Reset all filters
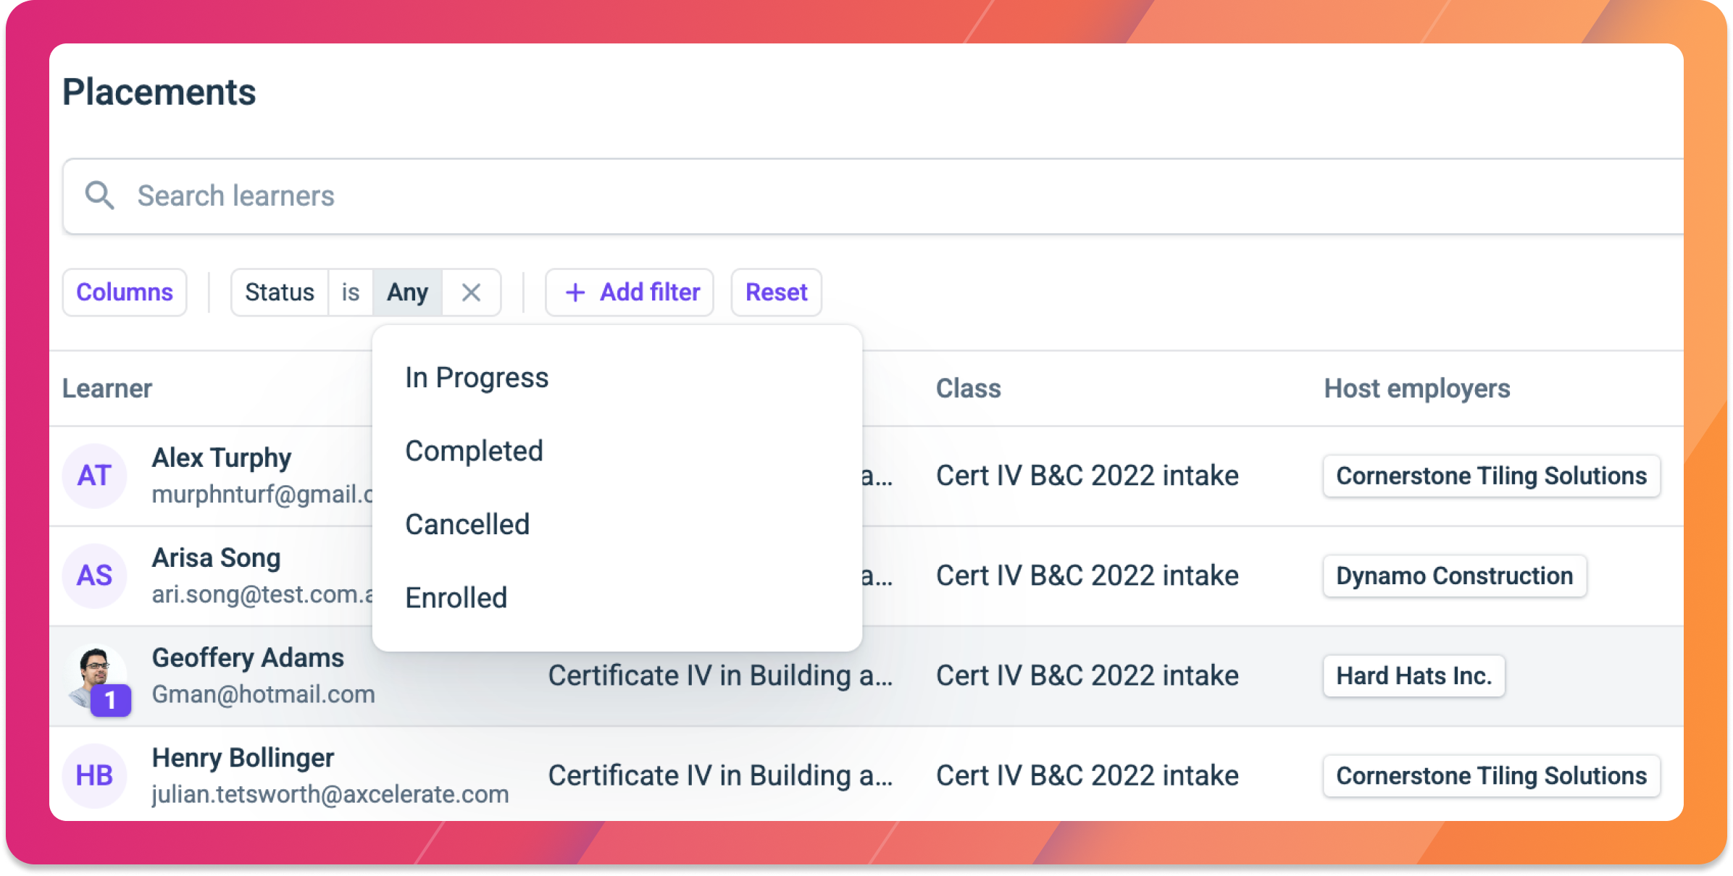 (x=776, y=292)
